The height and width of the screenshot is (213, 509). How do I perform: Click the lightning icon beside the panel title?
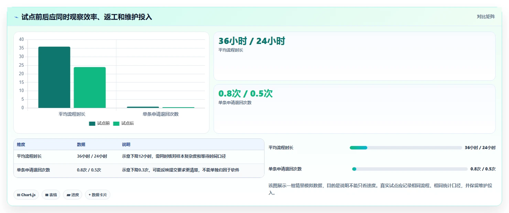pos(16,17)
